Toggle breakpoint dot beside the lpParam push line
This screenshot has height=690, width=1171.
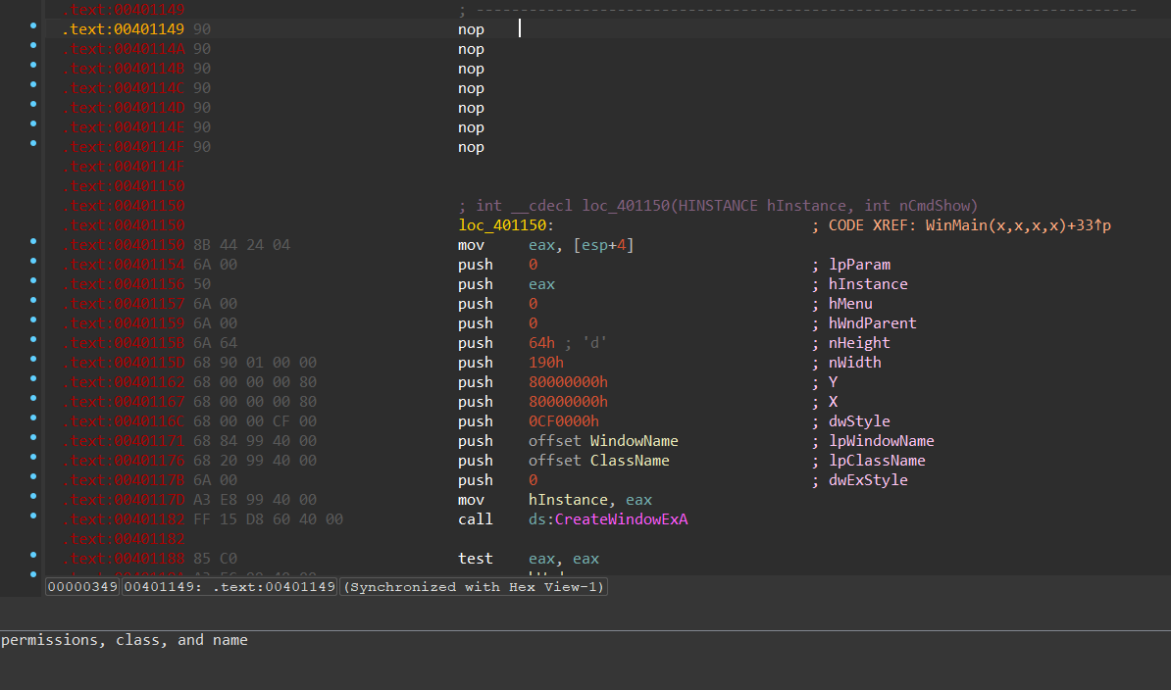tap(33, 261)
